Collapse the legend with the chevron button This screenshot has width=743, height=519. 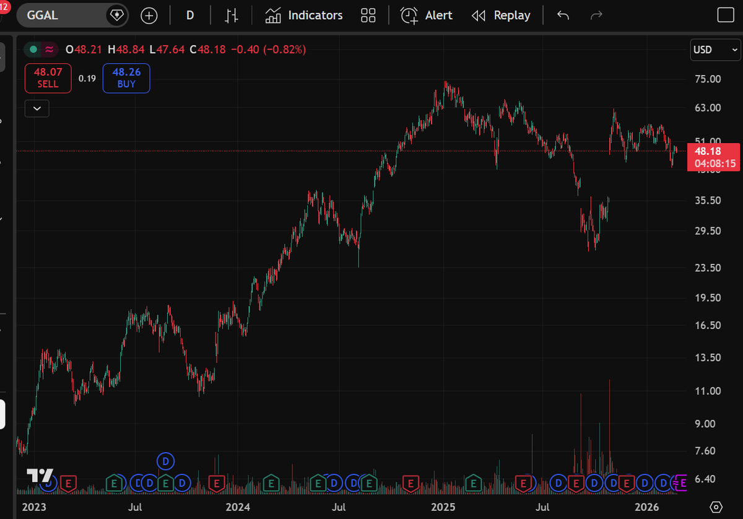[37, 108]
